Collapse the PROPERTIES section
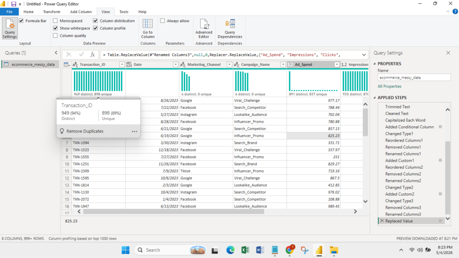Screen dimensions: 459x258 click(x=375, y=64)
